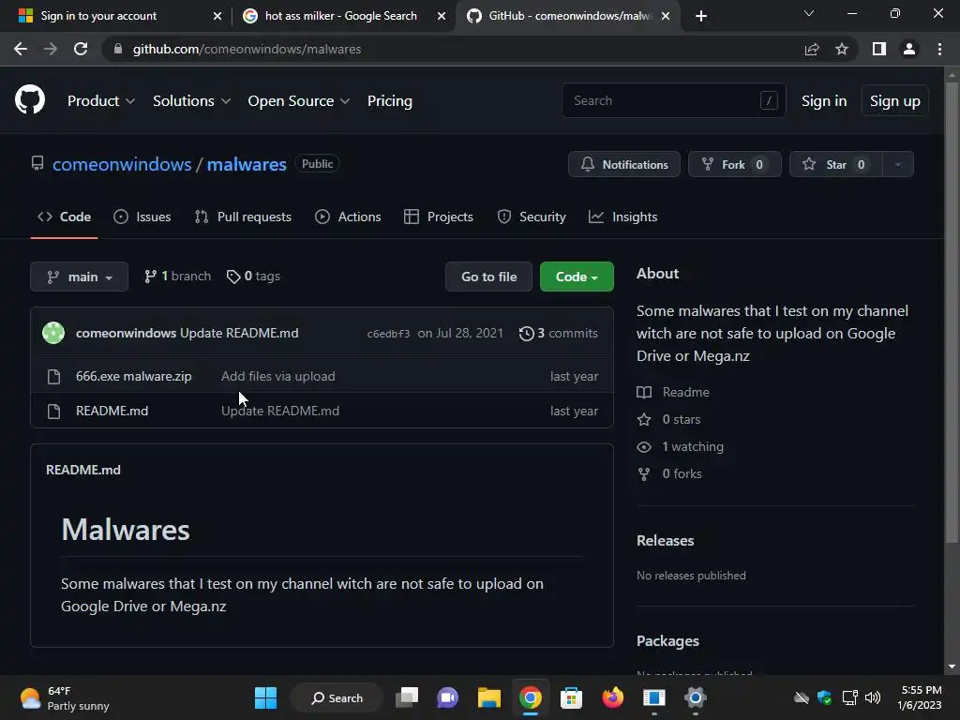Star the repository
The image size is (960, 720).
[x=836, y=164]
